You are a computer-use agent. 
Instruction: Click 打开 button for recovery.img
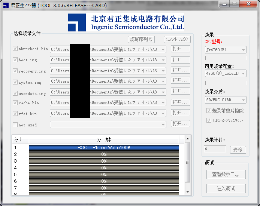pos(181,70)
